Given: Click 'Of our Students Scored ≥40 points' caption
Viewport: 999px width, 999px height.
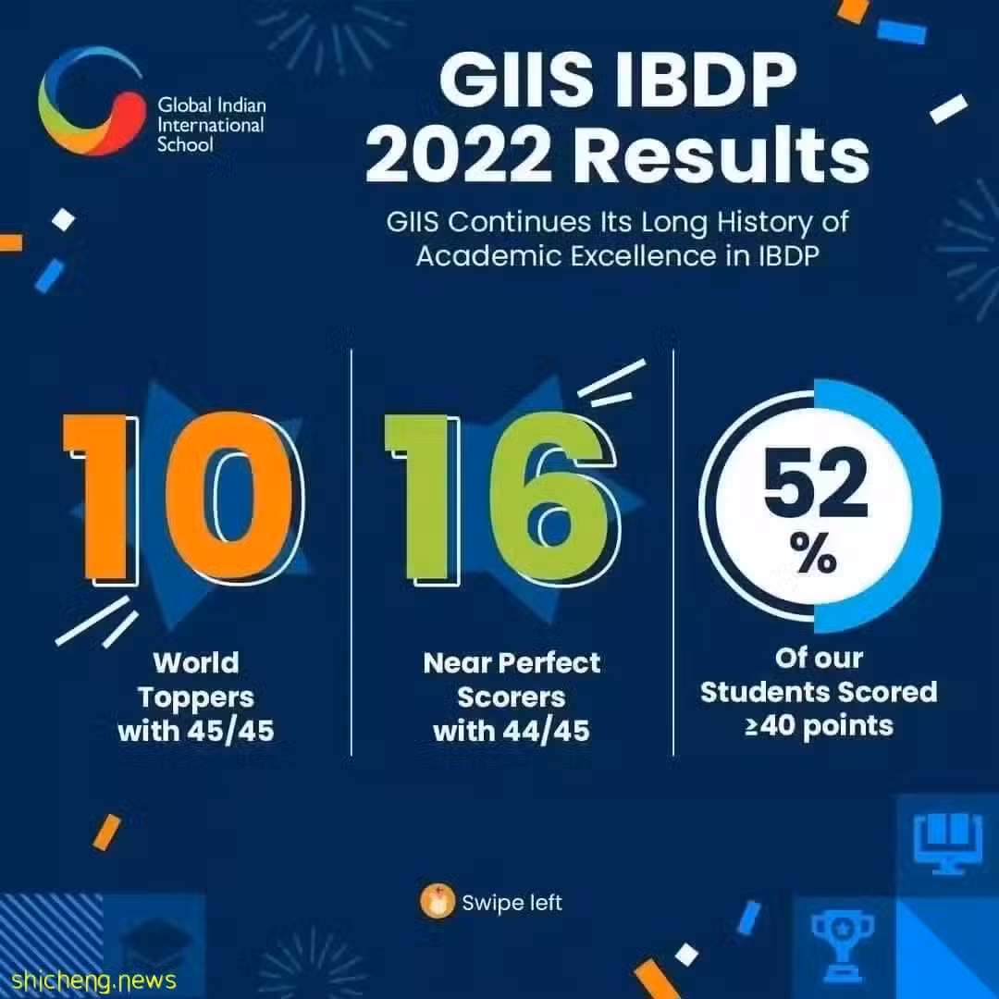Looking at the screenshot, I should click(x=819, y=693).
